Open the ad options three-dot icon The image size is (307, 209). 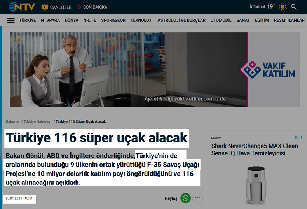(302, 137)
